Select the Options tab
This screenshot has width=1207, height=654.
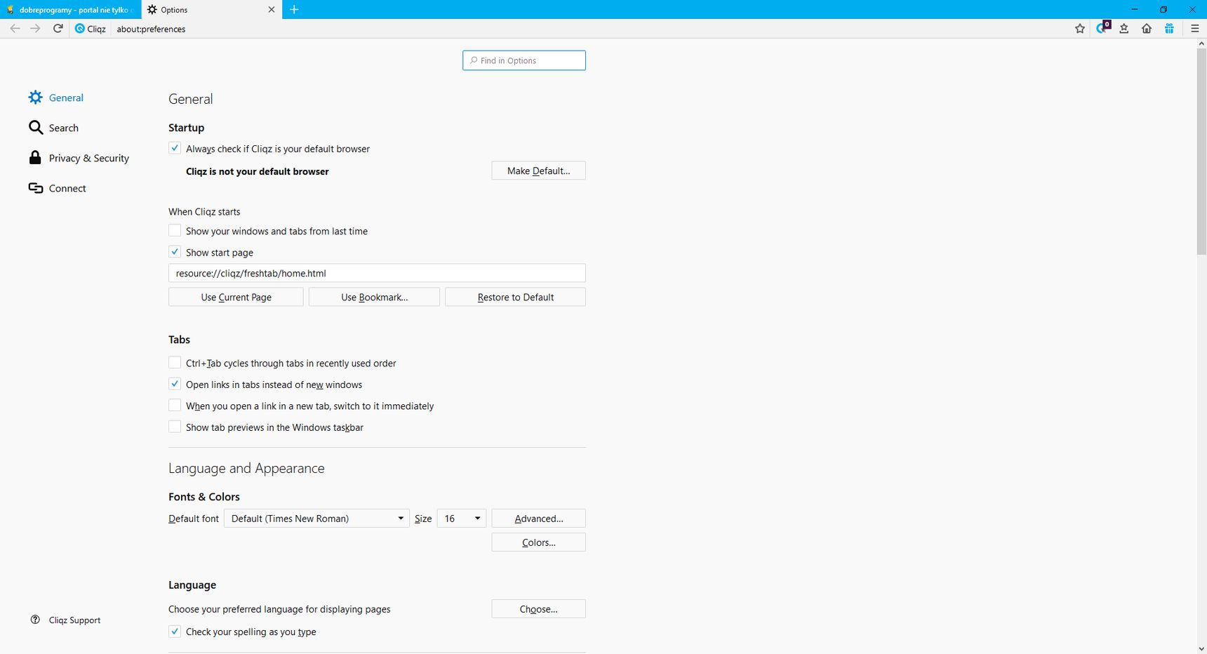pos(211,10)
